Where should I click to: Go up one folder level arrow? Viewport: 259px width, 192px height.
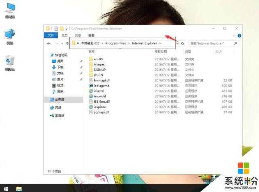click(67, 44)
